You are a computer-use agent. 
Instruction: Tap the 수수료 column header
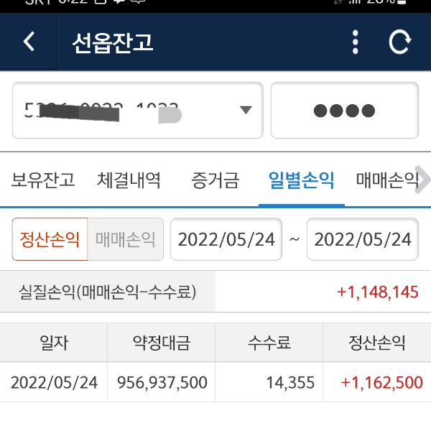point(269,343)
